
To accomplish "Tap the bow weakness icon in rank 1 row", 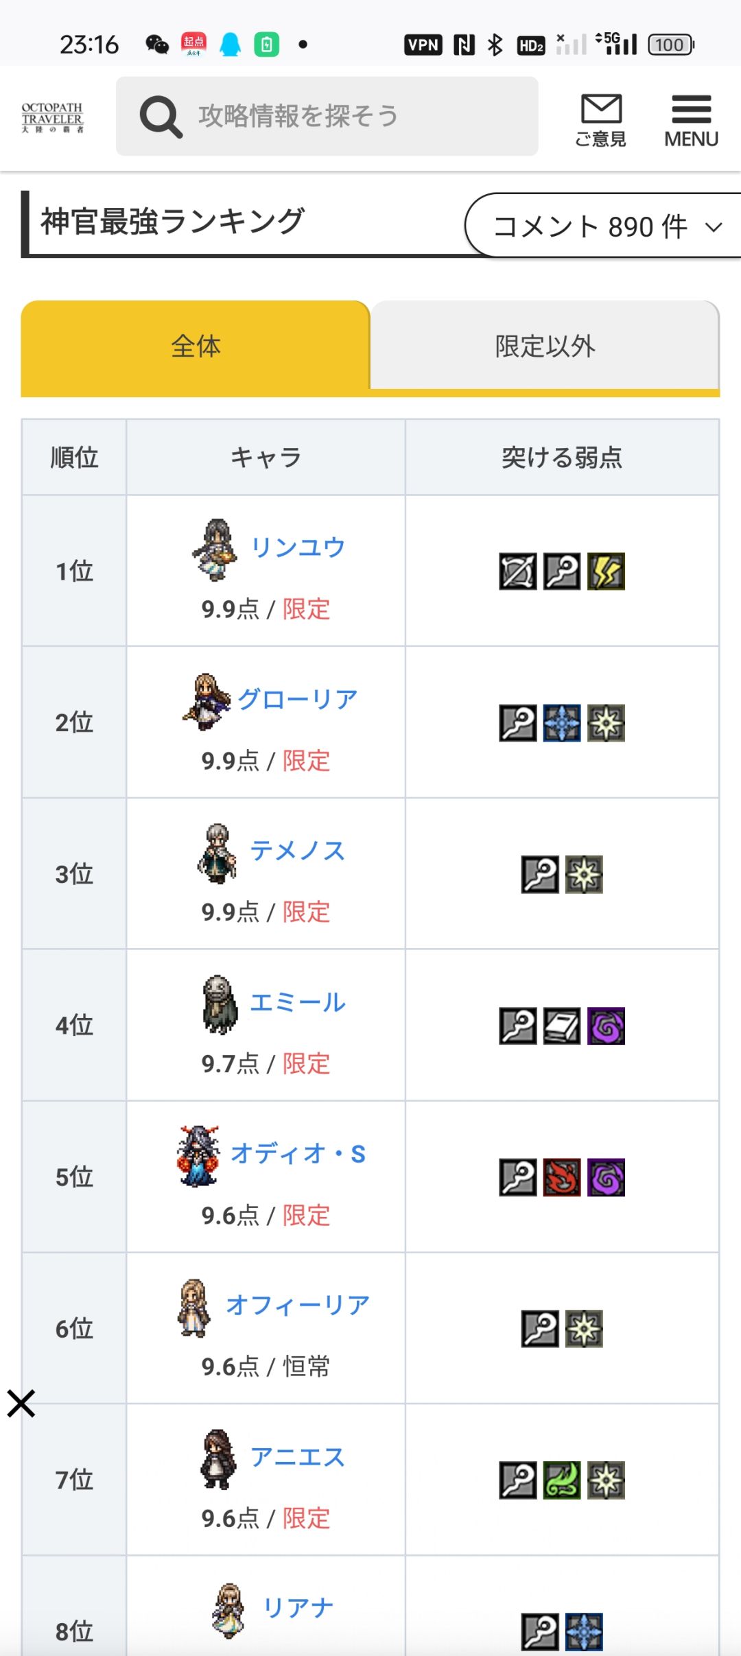I will (518, 571).
